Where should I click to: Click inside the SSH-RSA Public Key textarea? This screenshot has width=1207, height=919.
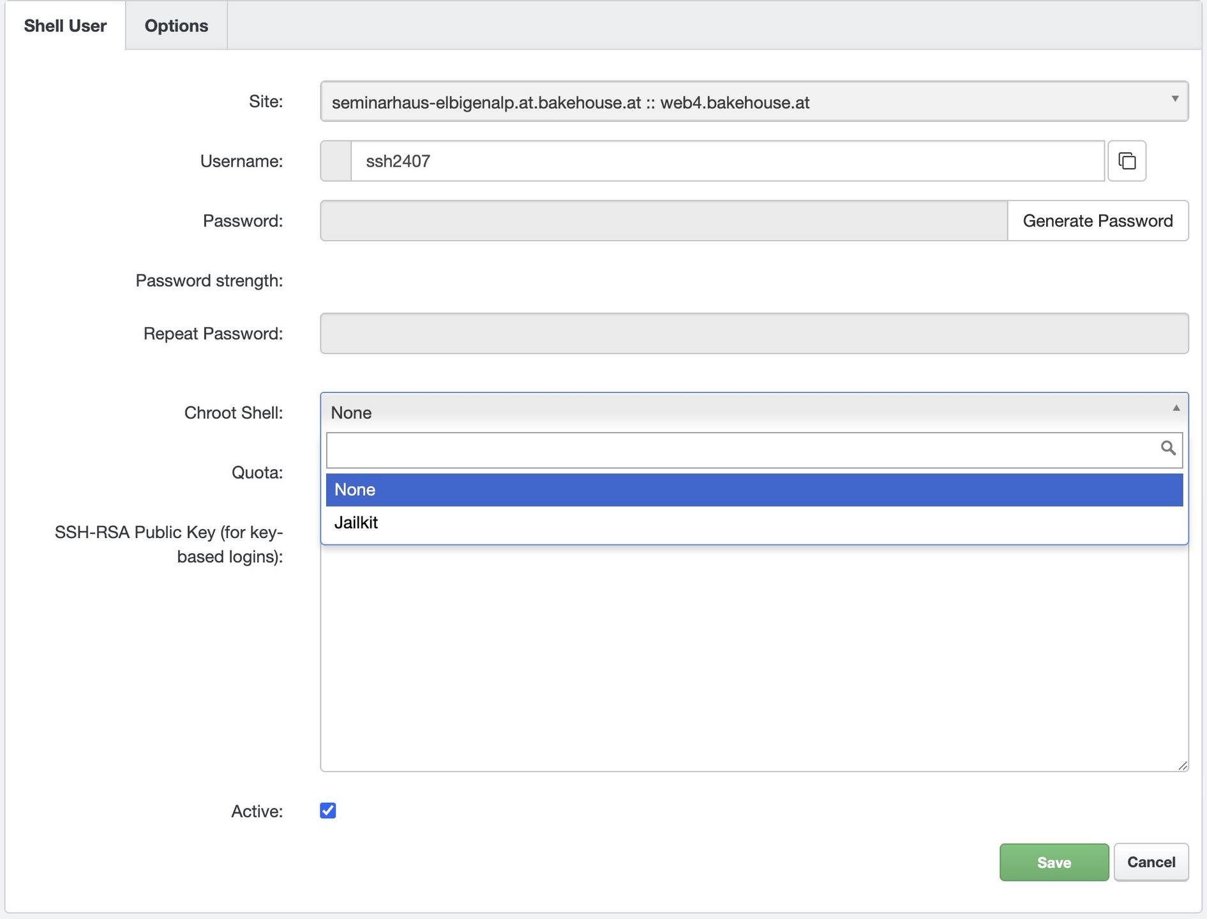754,657
